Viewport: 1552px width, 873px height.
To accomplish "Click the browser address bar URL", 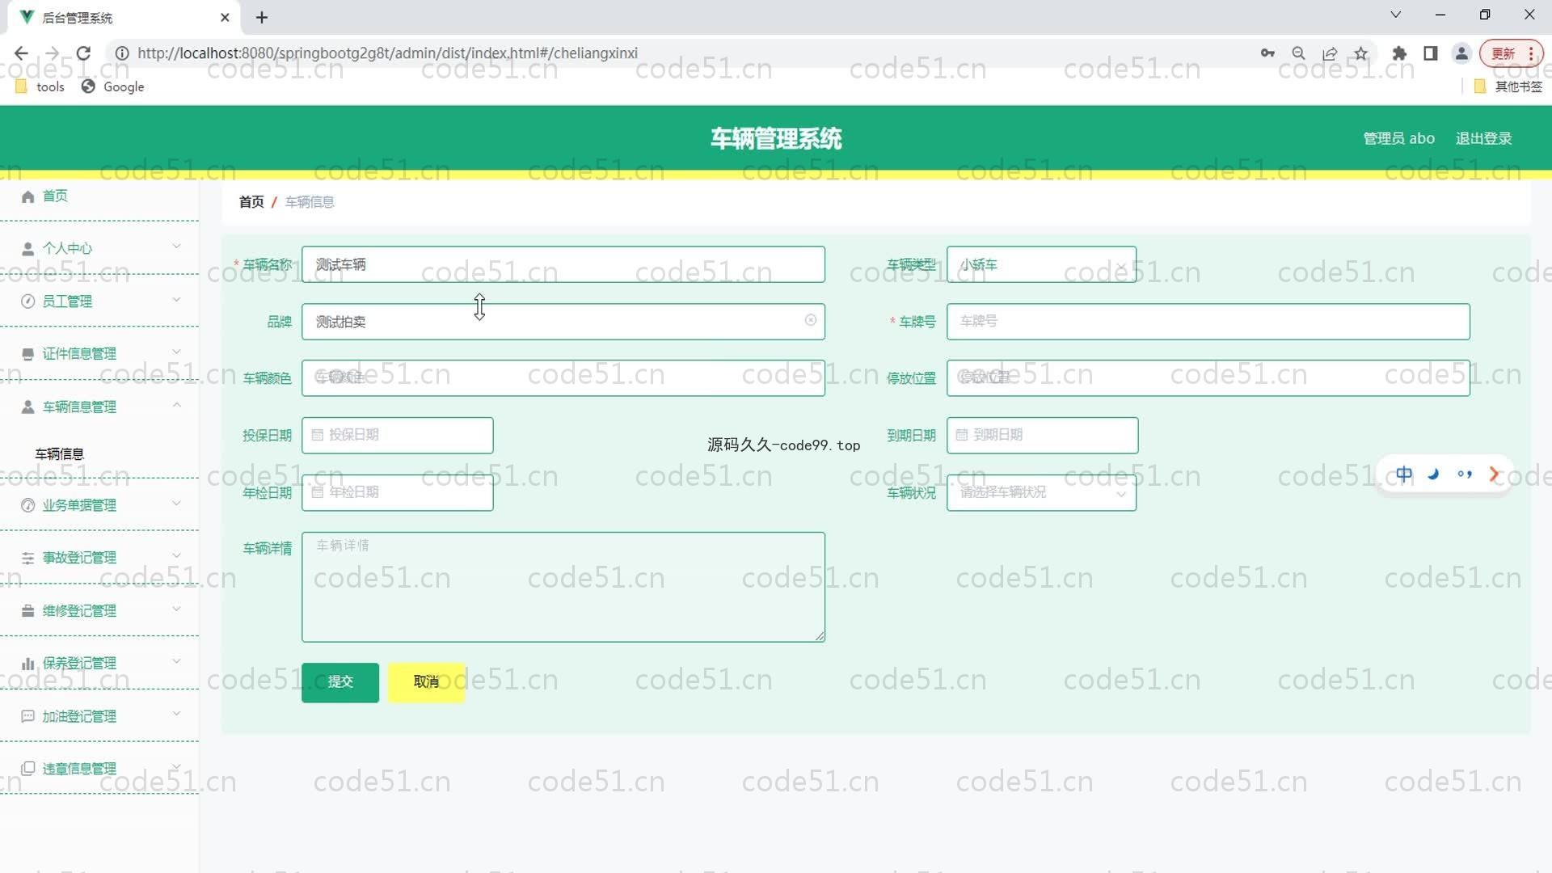I will pyautogui.click(x=387, y=53).
